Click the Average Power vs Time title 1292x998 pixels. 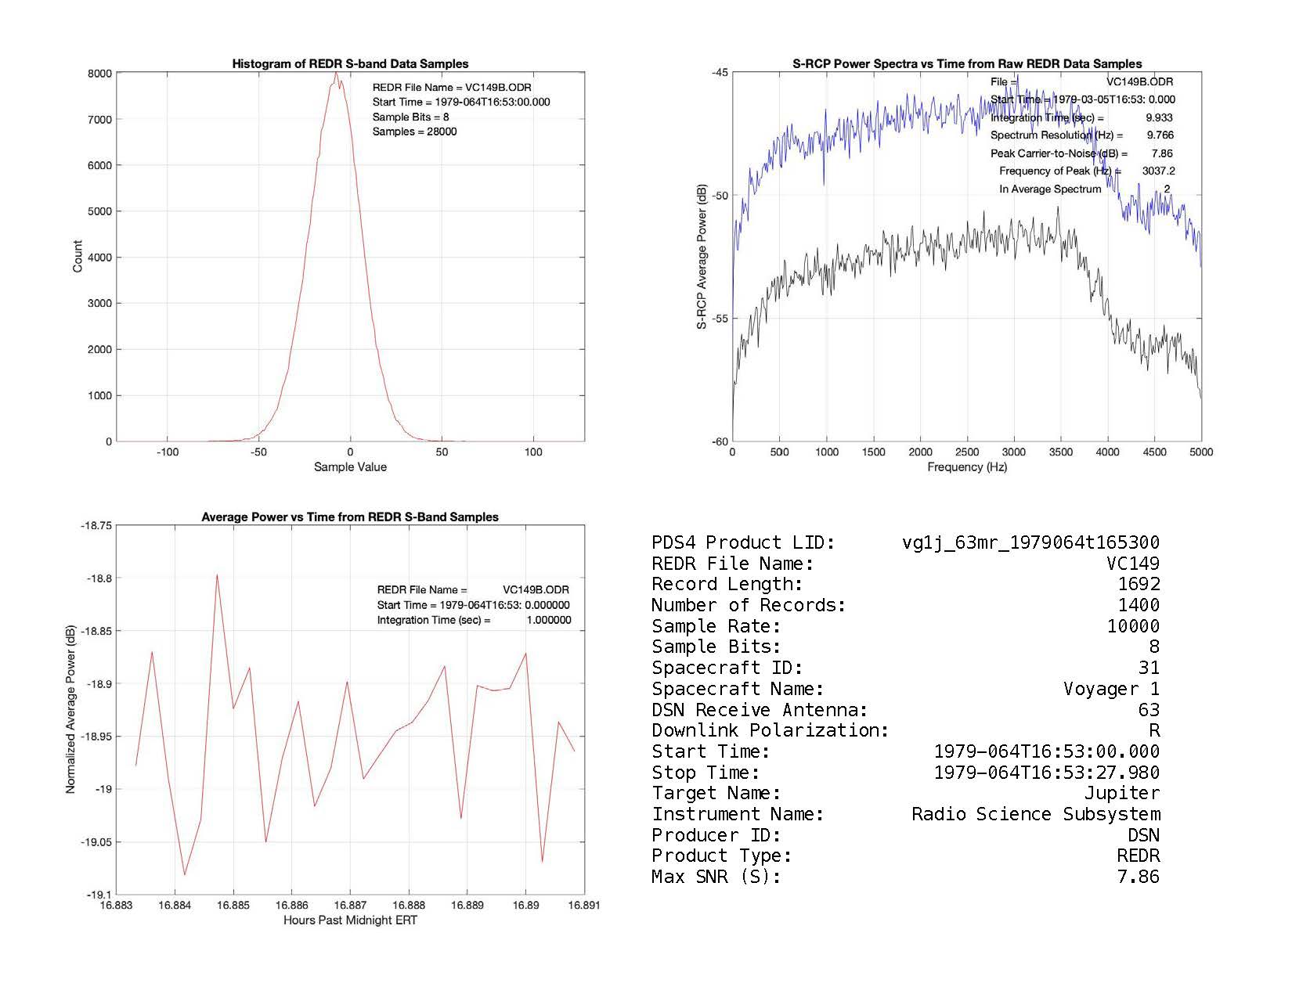tap(350, 517)
